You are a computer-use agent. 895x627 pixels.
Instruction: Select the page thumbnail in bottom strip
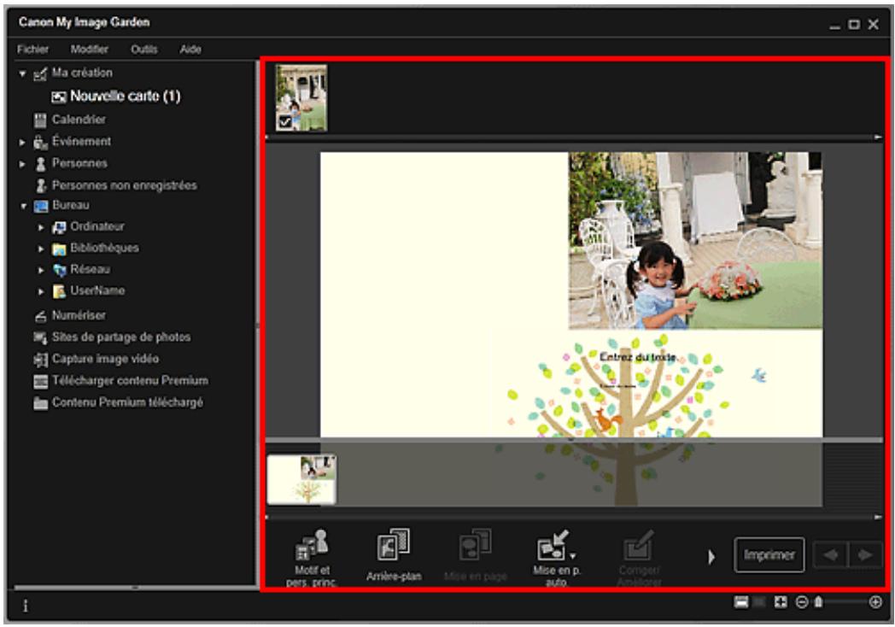pyautogui.click(x=301, y=478)
